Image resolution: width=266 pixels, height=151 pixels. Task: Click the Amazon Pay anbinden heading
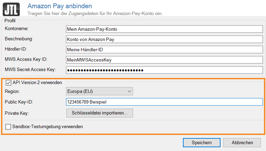(x=59, y=6)
